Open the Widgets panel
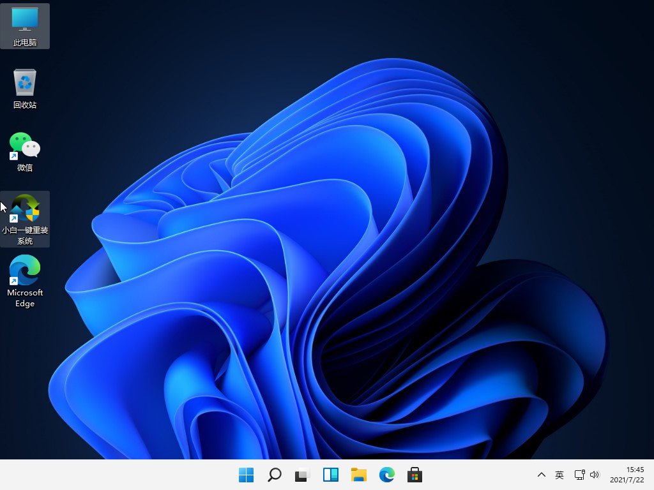This screenshot has width=654, height=490. click(x=330, y=475)
